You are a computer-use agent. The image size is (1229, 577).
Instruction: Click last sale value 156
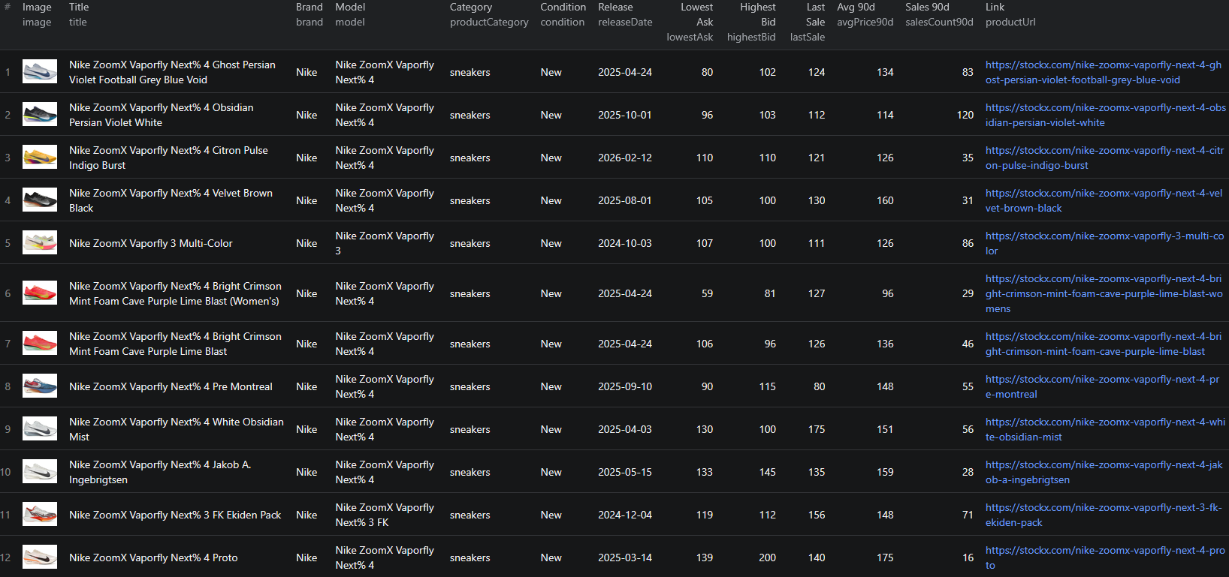pyautogui.click(x=817, y=515)
